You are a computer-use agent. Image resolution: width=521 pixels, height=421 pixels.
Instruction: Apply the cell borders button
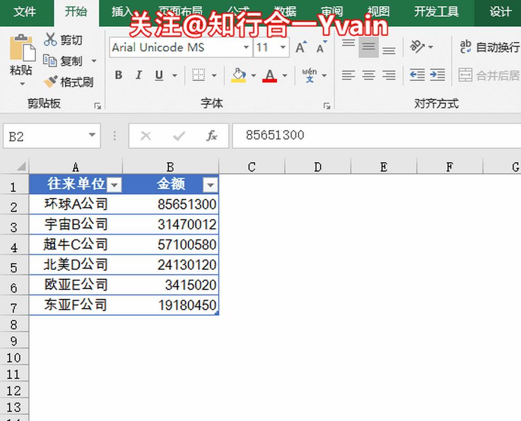click(x=198, y=75)
